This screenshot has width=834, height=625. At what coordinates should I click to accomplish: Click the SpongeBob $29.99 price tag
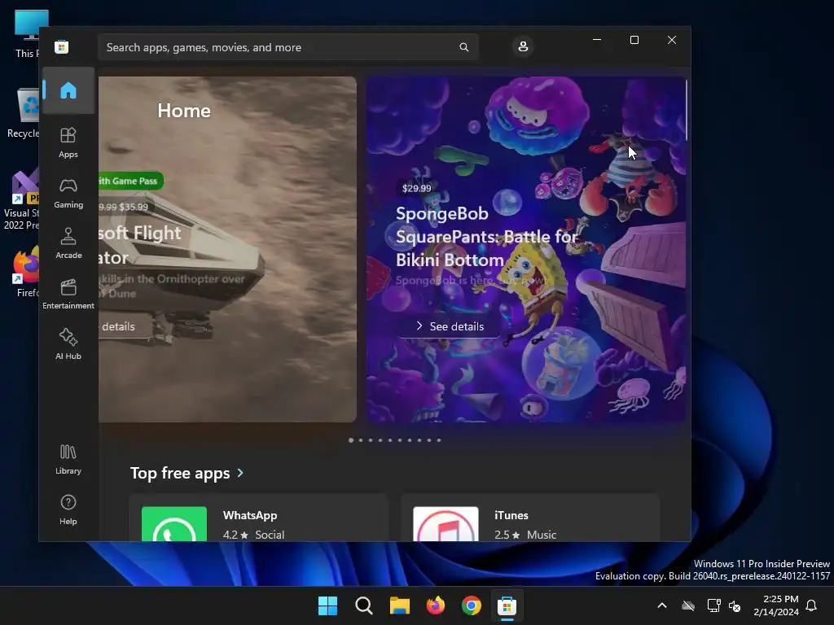(x=416, y=188)
